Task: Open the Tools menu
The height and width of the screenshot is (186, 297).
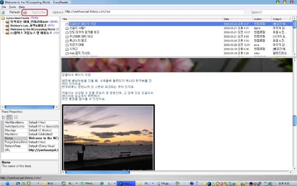Action: pos(13,7)
